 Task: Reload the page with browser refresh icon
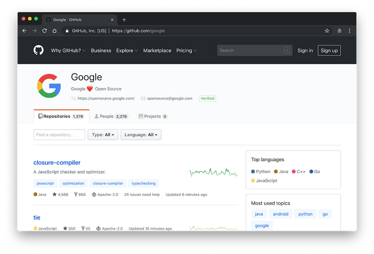pos(44,31)
